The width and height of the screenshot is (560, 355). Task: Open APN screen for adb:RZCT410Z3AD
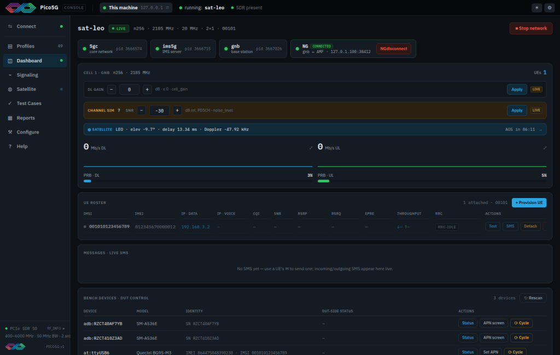(x=494, y=337)
